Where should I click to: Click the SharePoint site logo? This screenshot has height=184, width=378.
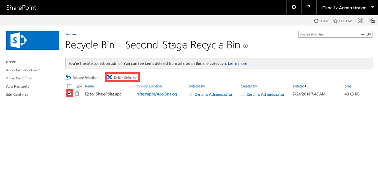[x=32, y=40]
